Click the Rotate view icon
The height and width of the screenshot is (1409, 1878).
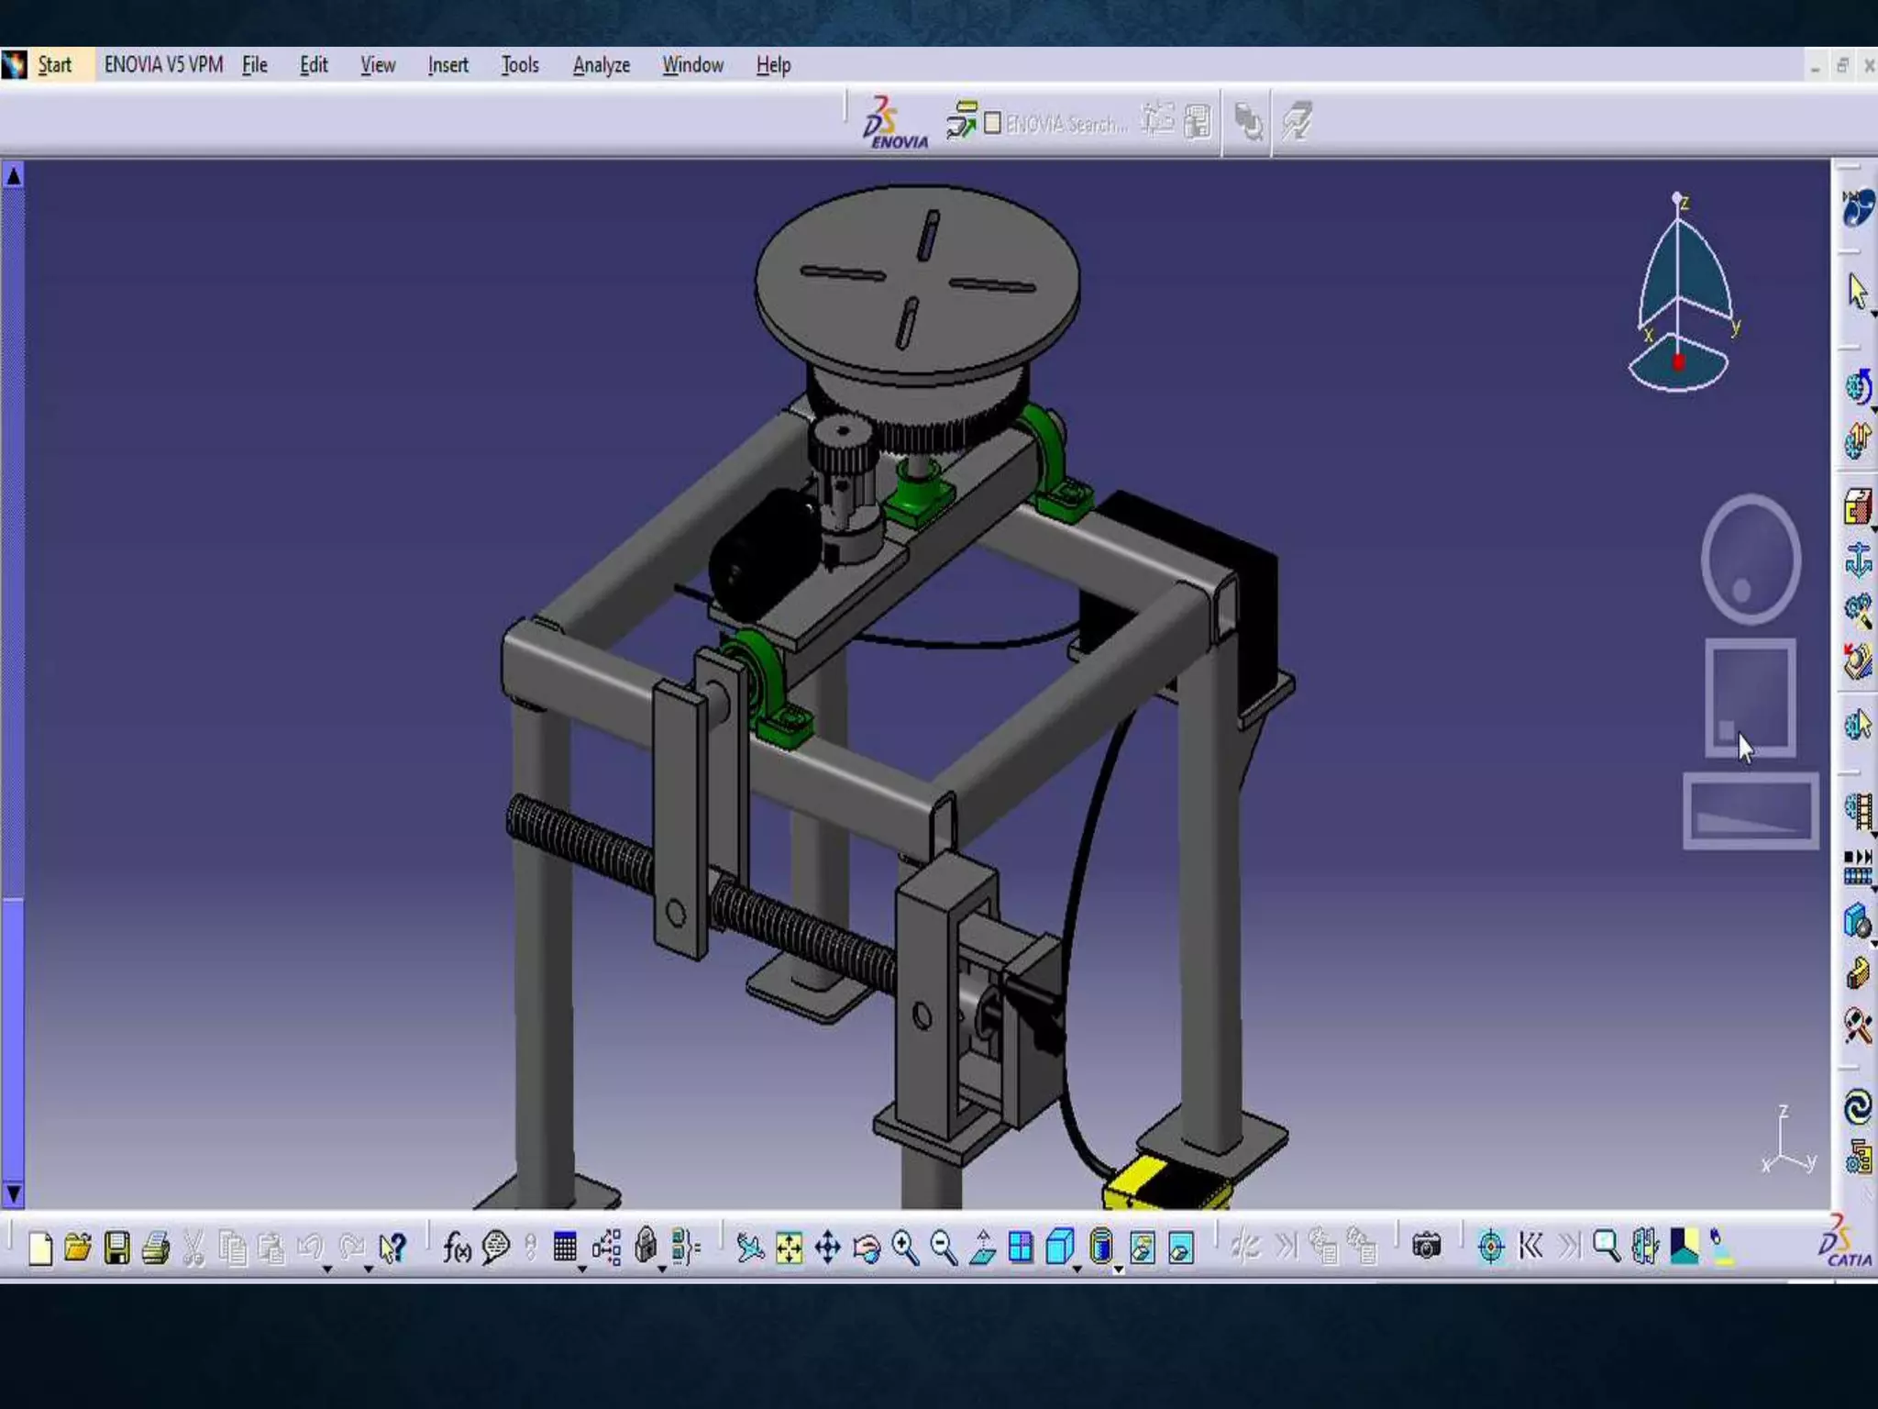click(x=866, y=1248)
